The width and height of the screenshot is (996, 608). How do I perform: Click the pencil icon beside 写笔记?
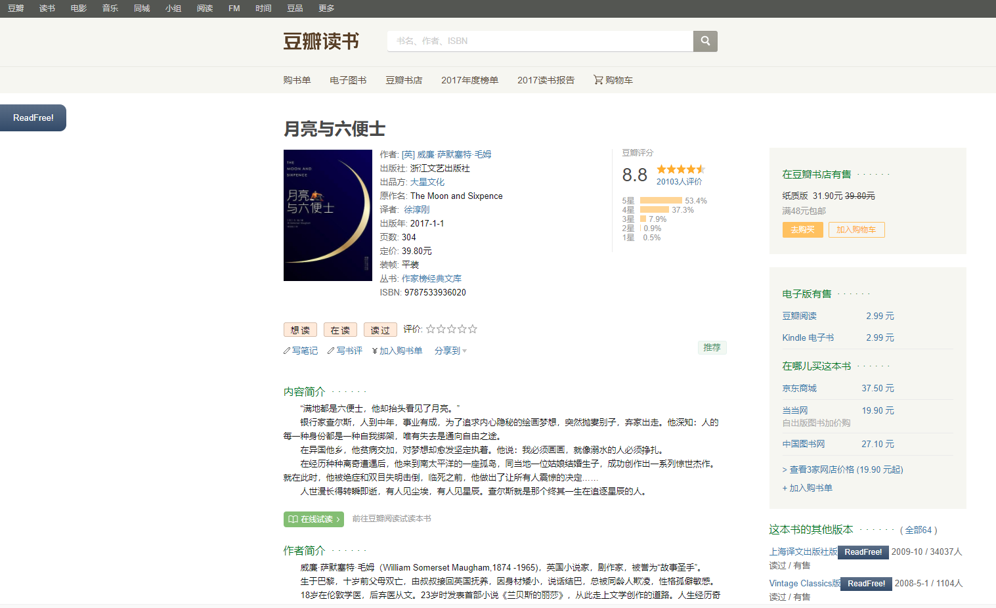287,351
